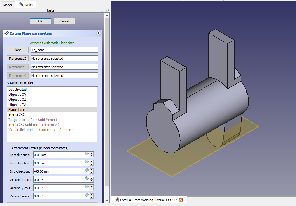This screenshot has width=296, height=206.
Task: Open expression editor for Around z-axis
Action: pyautogui.click(x=87, y=195)
